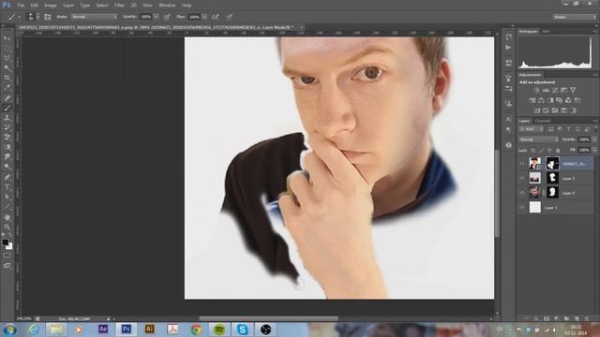The image size is (600, 337).
Task: Select Layer 1 in Layers panel
Action: (x=556, y=208)
